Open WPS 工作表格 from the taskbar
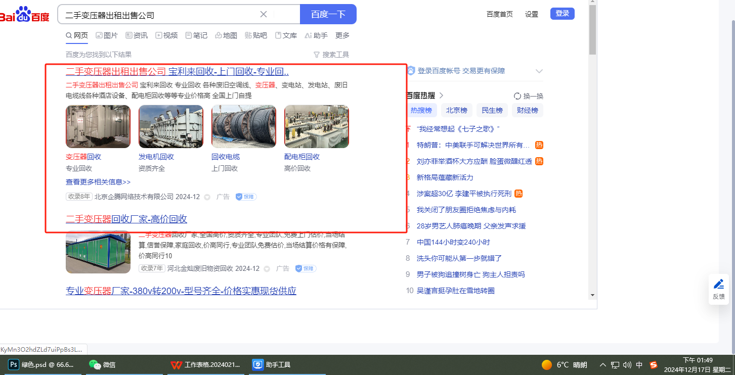This screenshot has width=735, height=375. 205,364
